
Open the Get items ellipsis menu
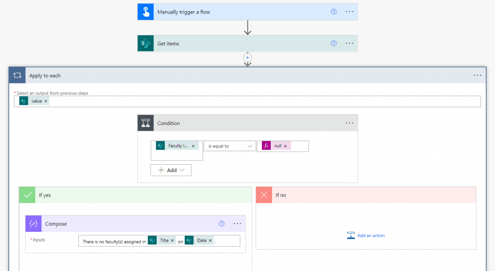[x=349, y=43]
